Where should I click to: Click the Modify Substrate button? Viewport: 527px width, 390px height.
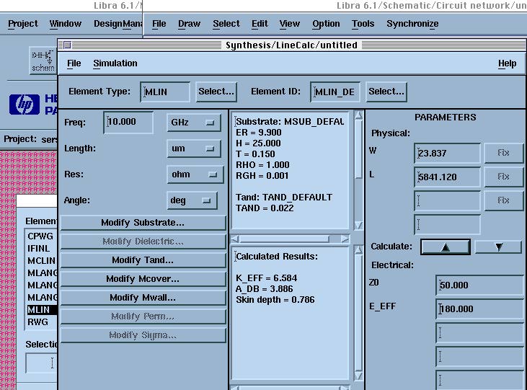[143, 223]
